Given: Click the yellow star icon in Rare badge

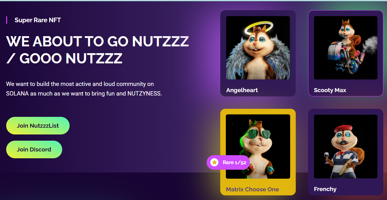Looking at the screenshot, I should tap(214, 162).
